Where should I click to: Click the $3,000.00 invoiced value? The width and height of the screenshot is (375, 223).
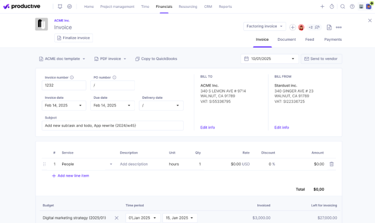click(x=261, y=218)
